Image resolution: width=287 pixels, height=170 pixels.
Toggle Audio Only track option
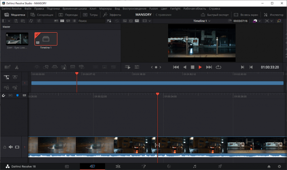coord(15,88)
